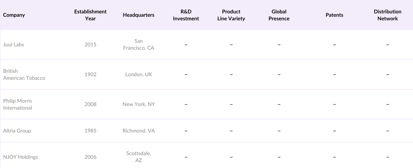
Task: Click Juul Labs' R&D Investment cell
Action: pos(186,45)
